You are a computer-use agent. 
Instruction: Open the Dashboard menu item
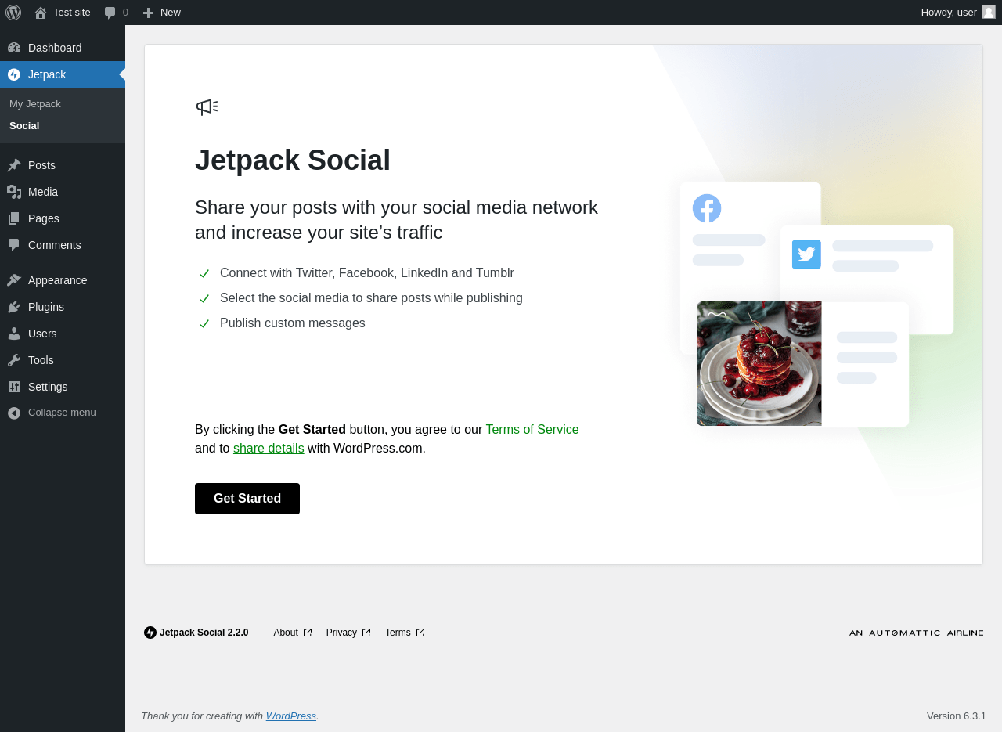(55, 48)
